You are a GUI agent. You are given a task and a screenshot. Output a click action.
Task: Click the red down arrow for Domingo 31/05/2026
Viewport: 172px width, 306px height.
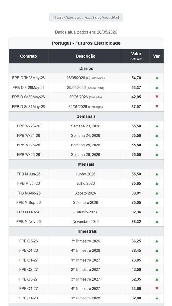click(x=157, y=107)
